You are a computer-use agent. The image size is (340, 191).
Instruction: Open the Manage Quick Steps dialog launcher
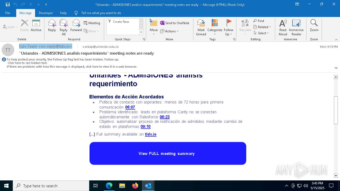click(144, 39)
